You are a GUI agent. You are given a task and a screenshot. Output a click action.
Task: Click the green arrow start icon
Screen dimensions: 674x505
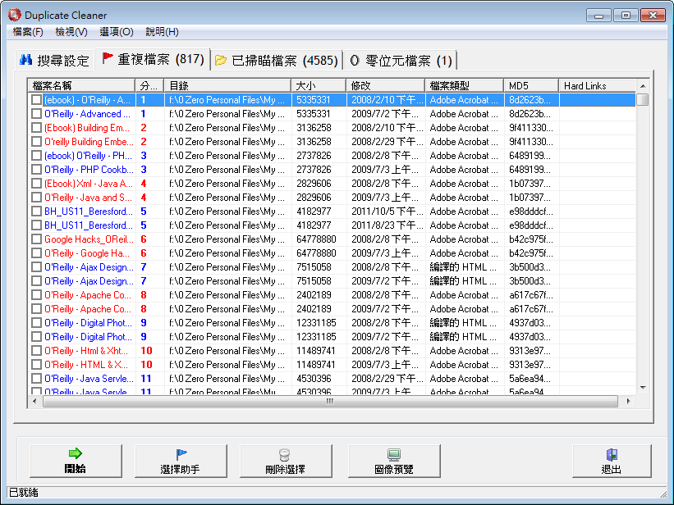(x=76, y=453)
